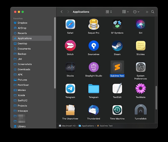Click the search magnifier in the toolbar
Screen dimensions: 168x142
[153, 12]
